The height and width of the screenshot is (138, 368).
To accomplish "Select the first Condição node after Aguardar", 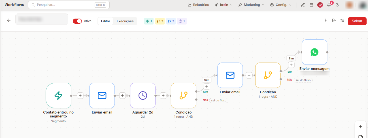I will coord(184,95).
